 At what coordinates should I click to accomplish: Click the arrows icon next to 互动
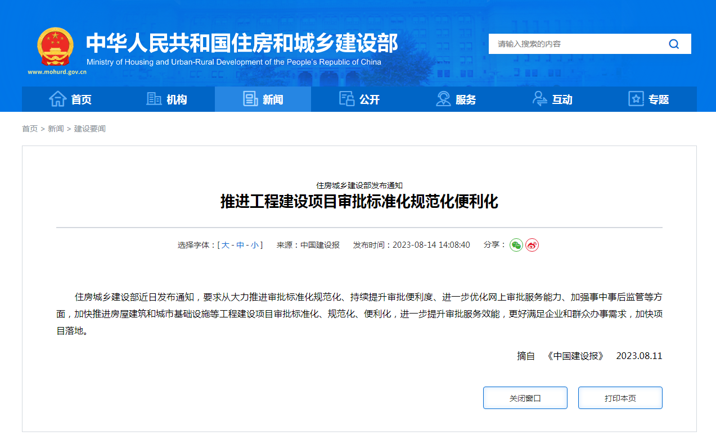tap(539, 98)
